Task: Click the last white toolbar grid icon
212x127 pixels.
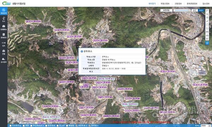Action: click(207, 39)
